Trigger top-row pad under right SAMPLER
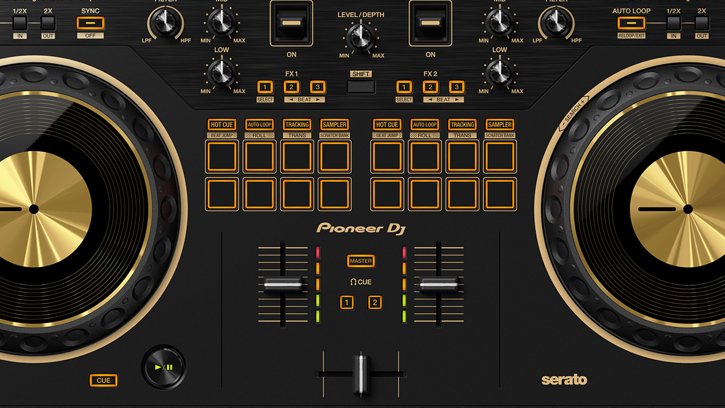 tap(500, 157)
